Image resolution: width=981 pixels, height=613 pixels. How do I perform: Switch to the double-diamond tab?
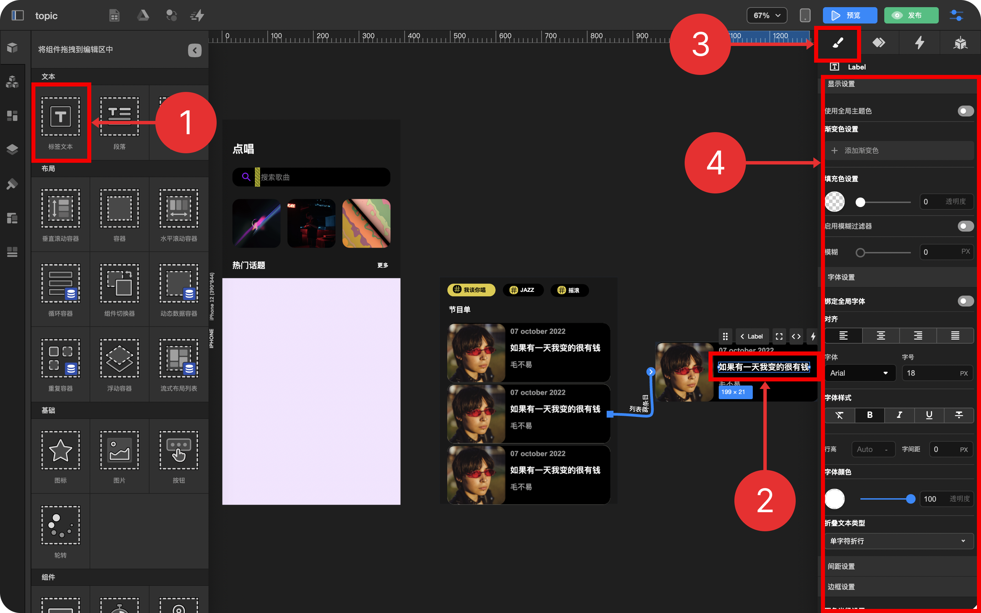[878, 43]
